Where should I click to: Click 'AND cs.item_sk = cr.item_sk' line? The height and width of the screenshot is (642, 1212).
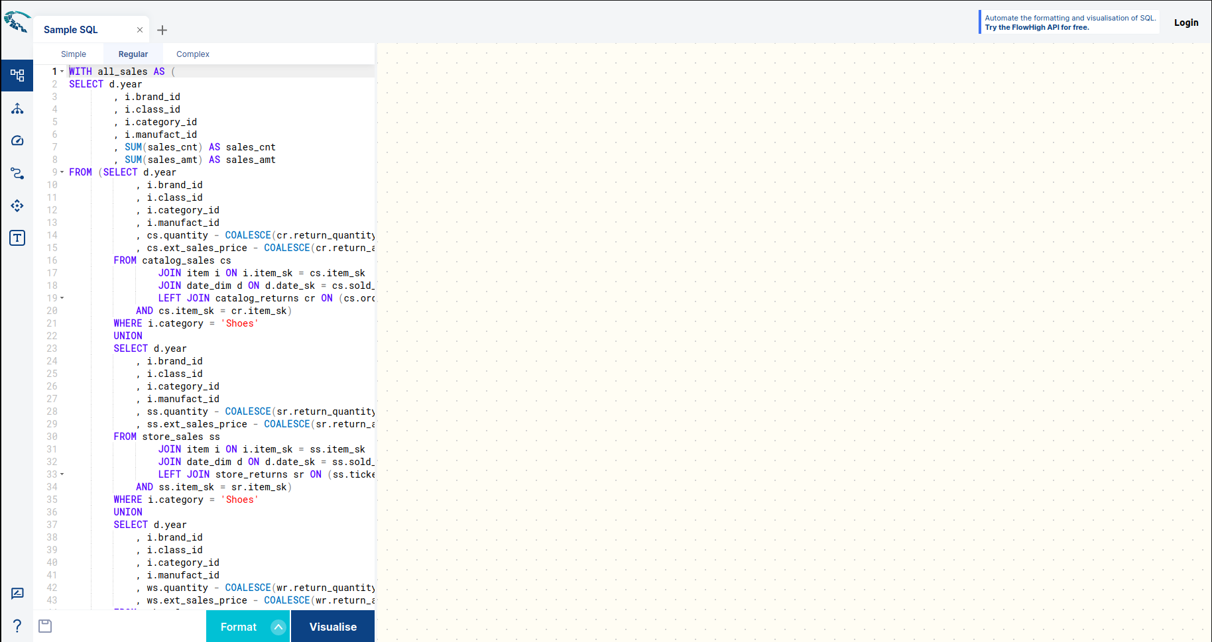tap(214, 311)
